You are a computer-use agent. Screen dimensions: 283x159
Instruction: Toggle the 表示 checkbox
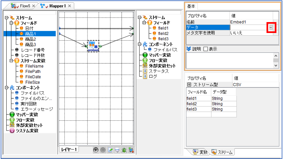[205, 49]
